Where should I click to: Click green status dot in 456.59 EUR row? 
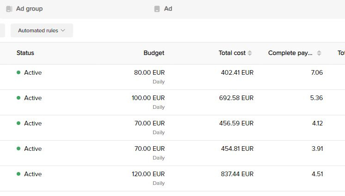pos(18,123)
